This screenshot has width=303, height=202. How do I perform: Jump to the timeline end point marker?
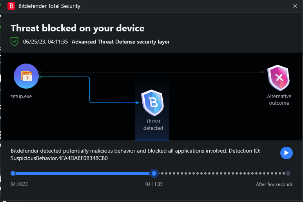pos(288,173)
